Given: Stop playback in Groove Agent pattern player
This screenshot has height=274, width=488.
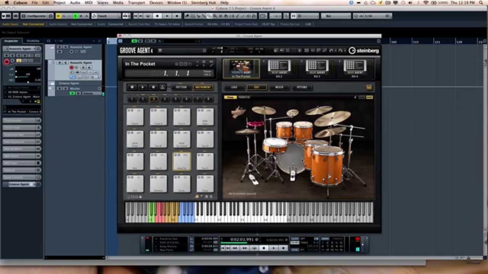Looking at the screenshot, I should tap(132, 87).
